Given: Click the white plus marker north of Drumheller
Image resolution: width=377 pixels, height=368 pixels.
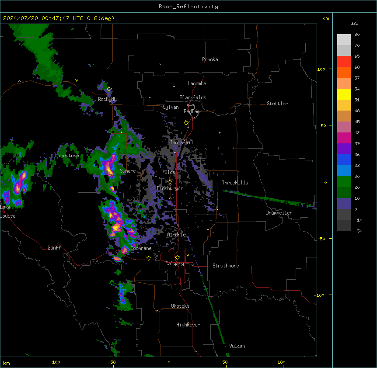Looking at the screenshot, I should tap(268, 164).
